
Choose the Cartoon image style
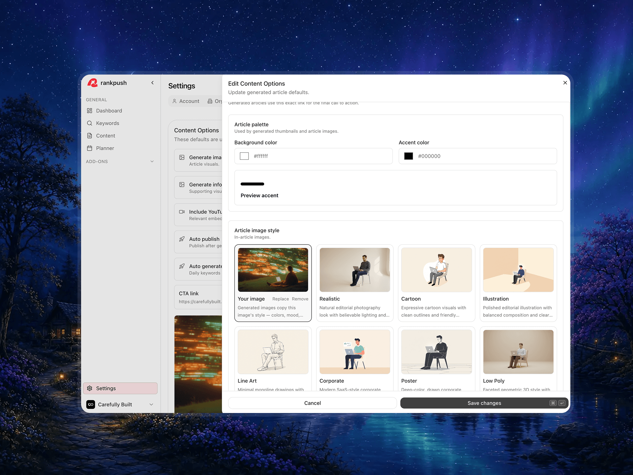coord(437,283)
